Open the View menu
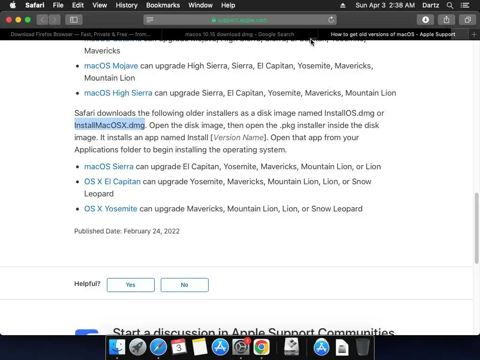 tap(99, 5)
